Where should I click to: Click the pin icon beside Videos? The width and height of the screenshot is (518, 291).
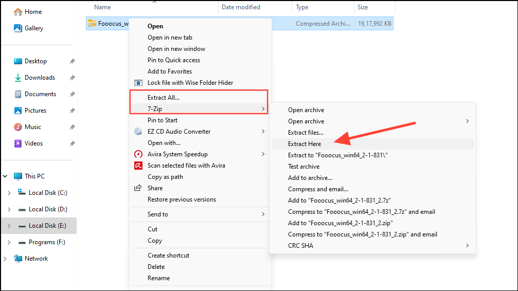73,143
